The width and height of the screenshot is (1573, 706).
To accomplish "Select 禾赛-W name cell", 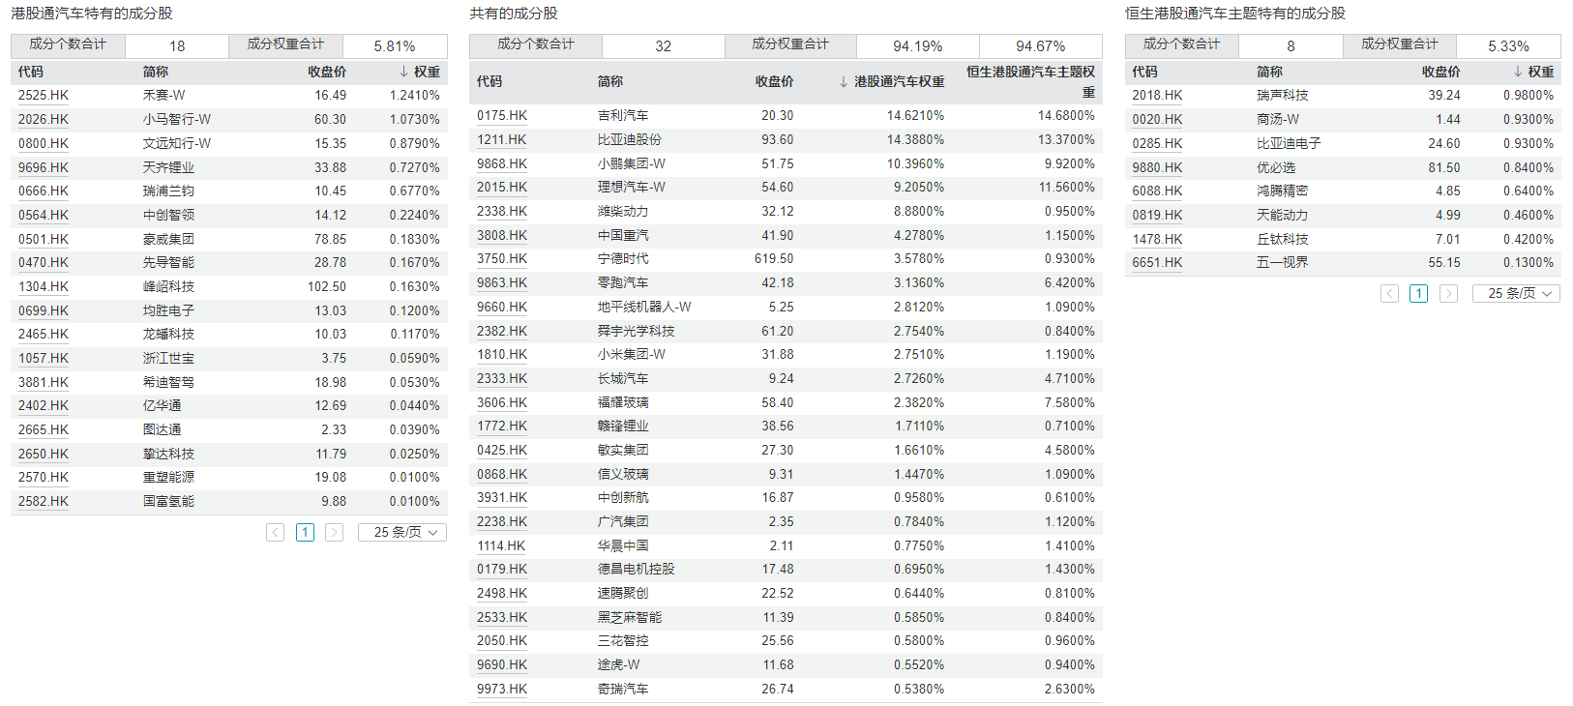I will coord(164,96).
